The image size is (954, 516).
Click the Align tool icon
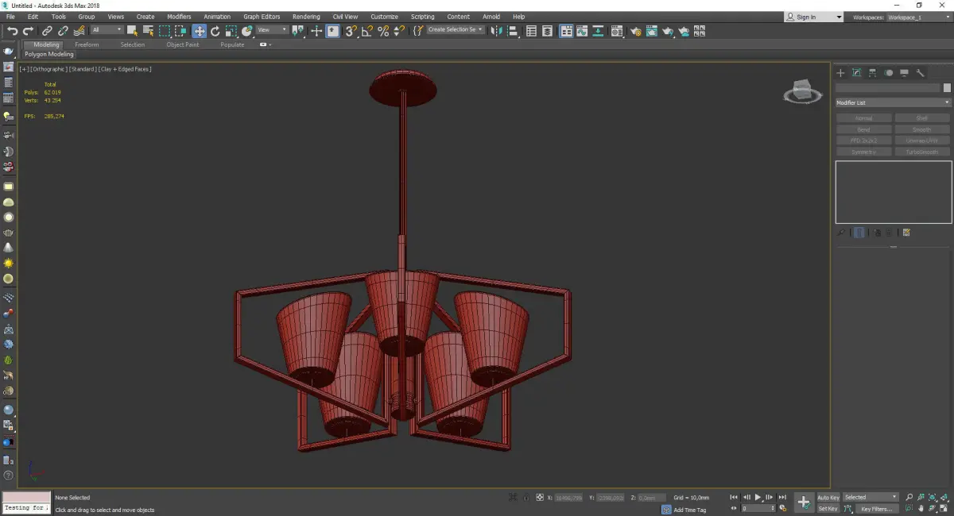[x=513, y=31]
